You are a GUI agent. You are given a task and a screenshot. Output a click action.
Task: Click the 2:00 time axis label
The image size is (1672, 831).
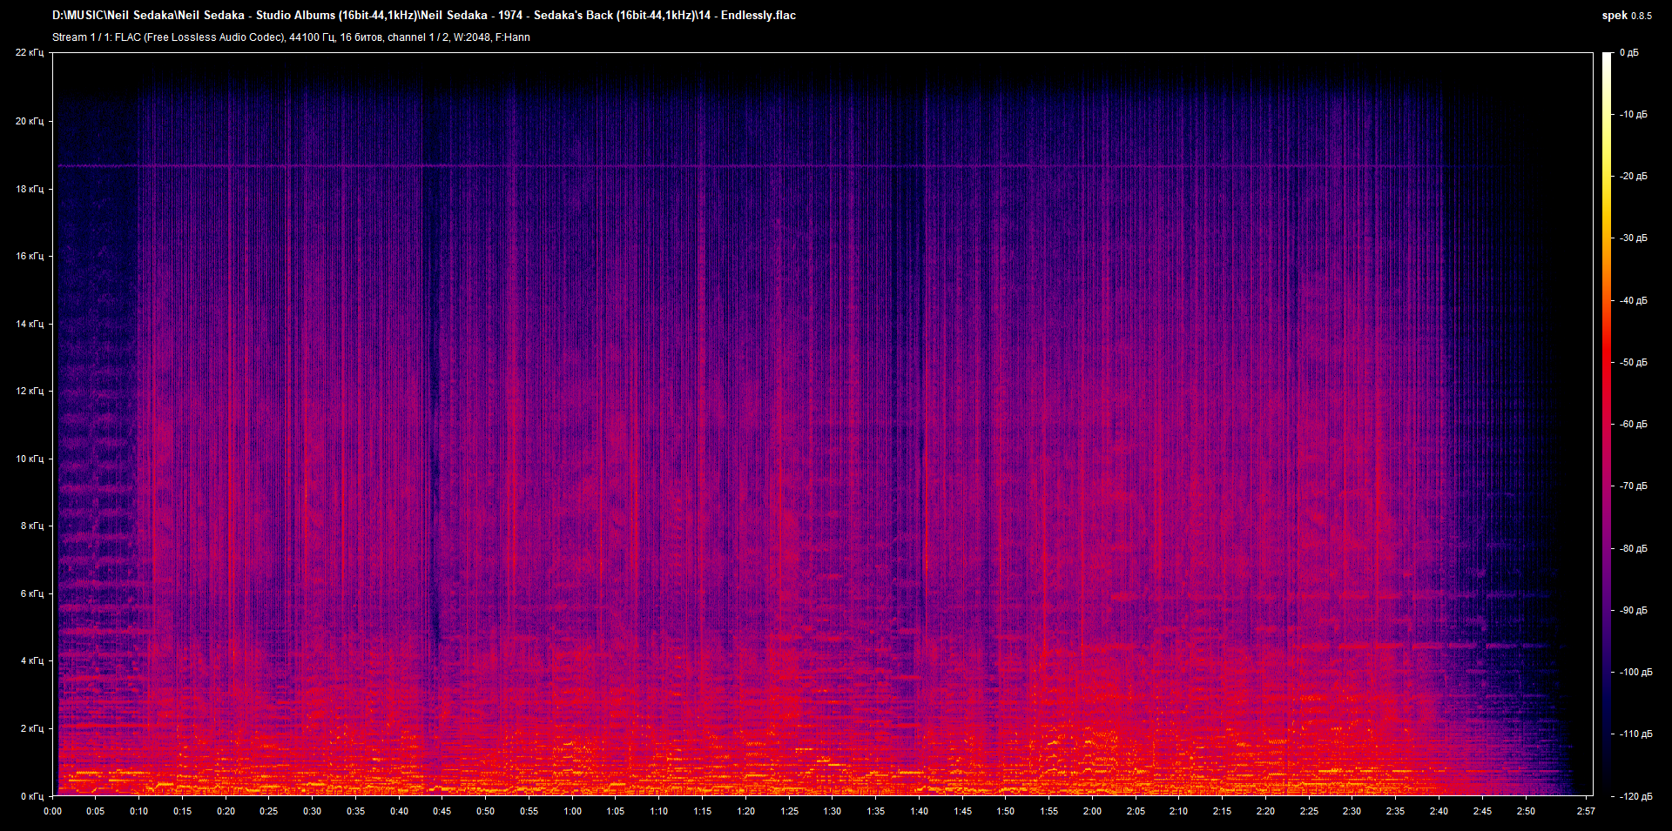1092,812
